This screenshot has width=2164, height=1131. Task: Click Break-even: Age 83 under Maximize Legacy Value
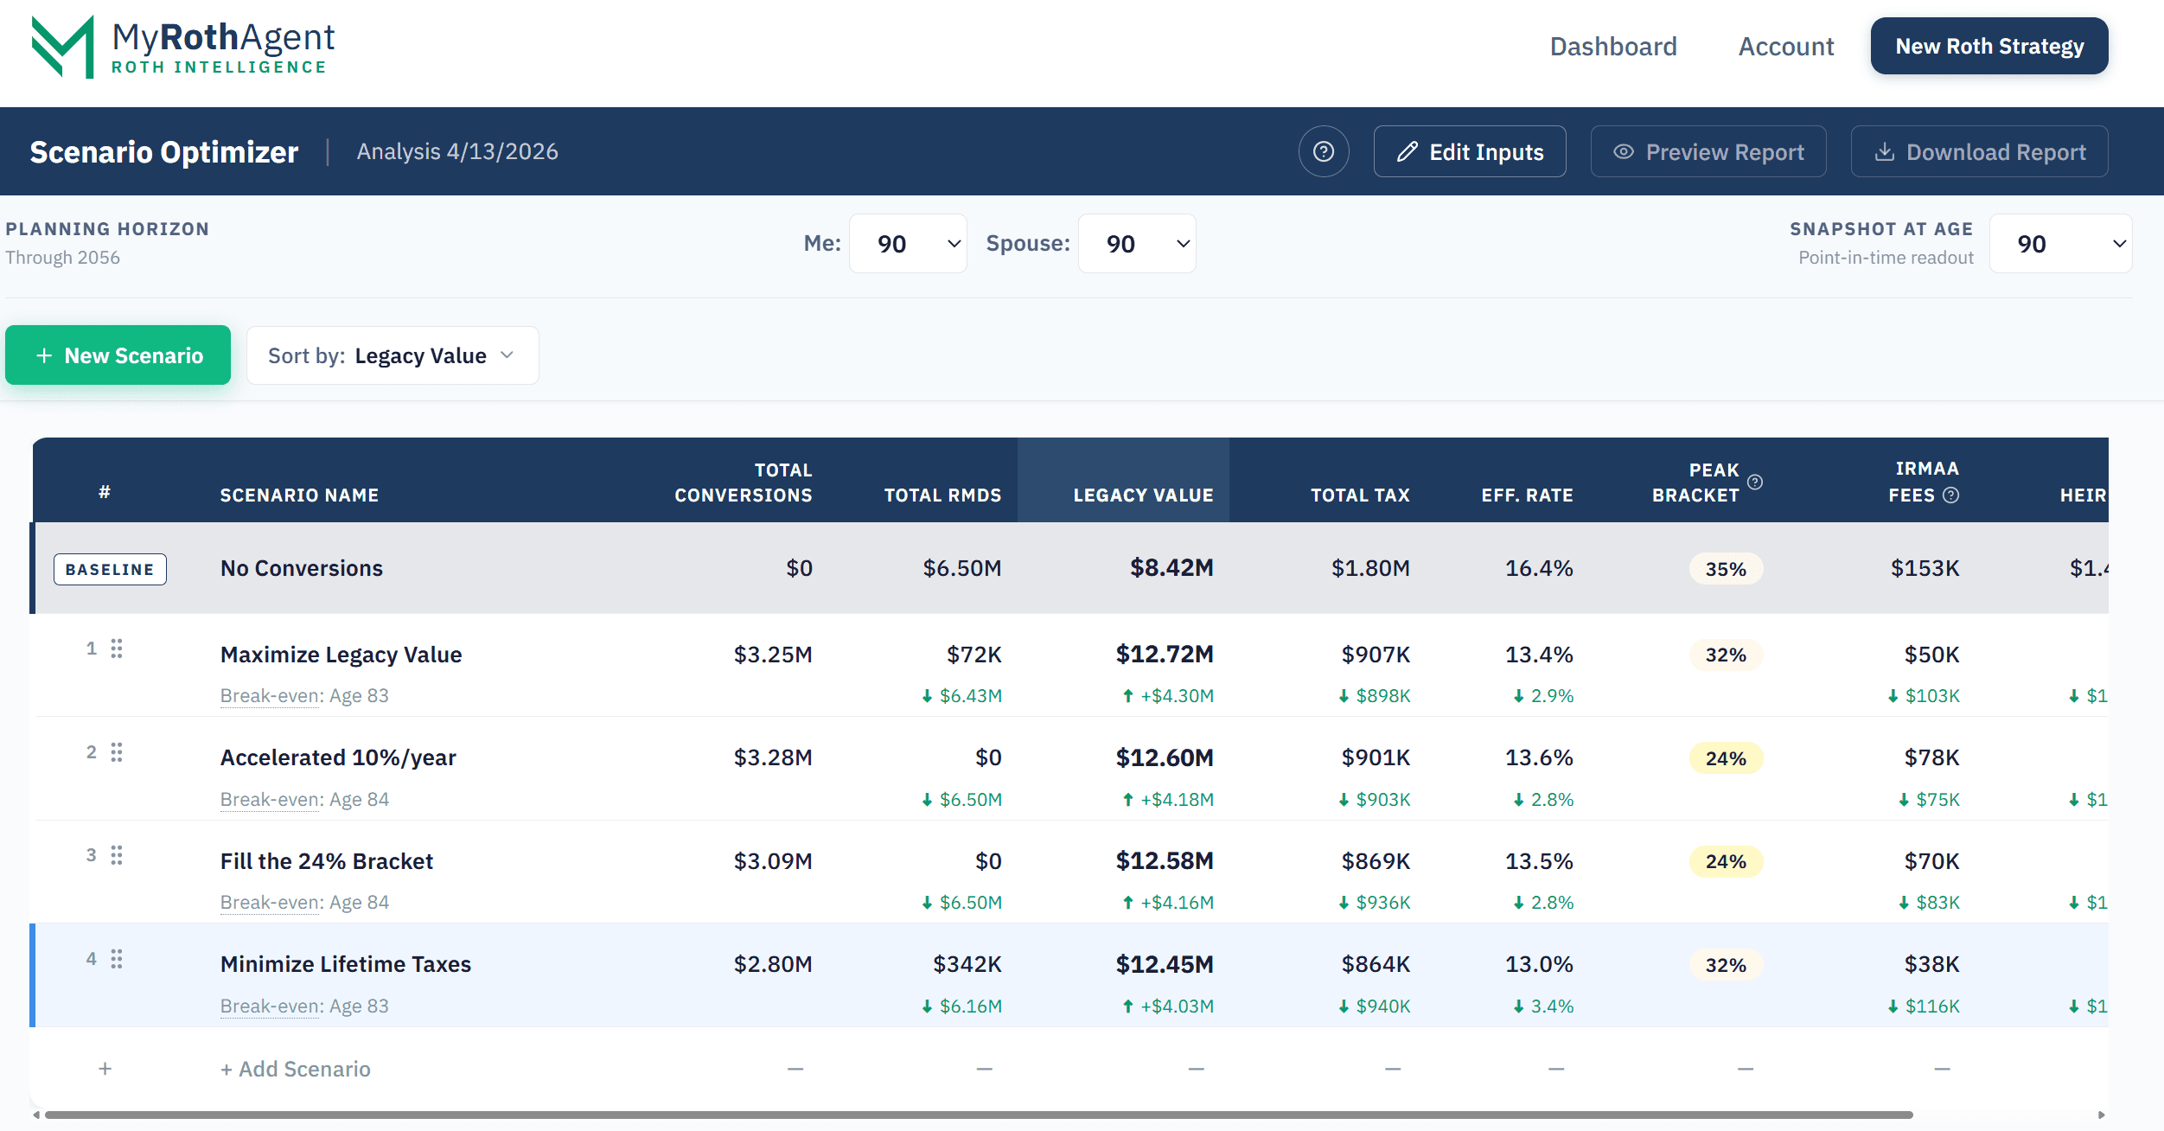[304, 695]
